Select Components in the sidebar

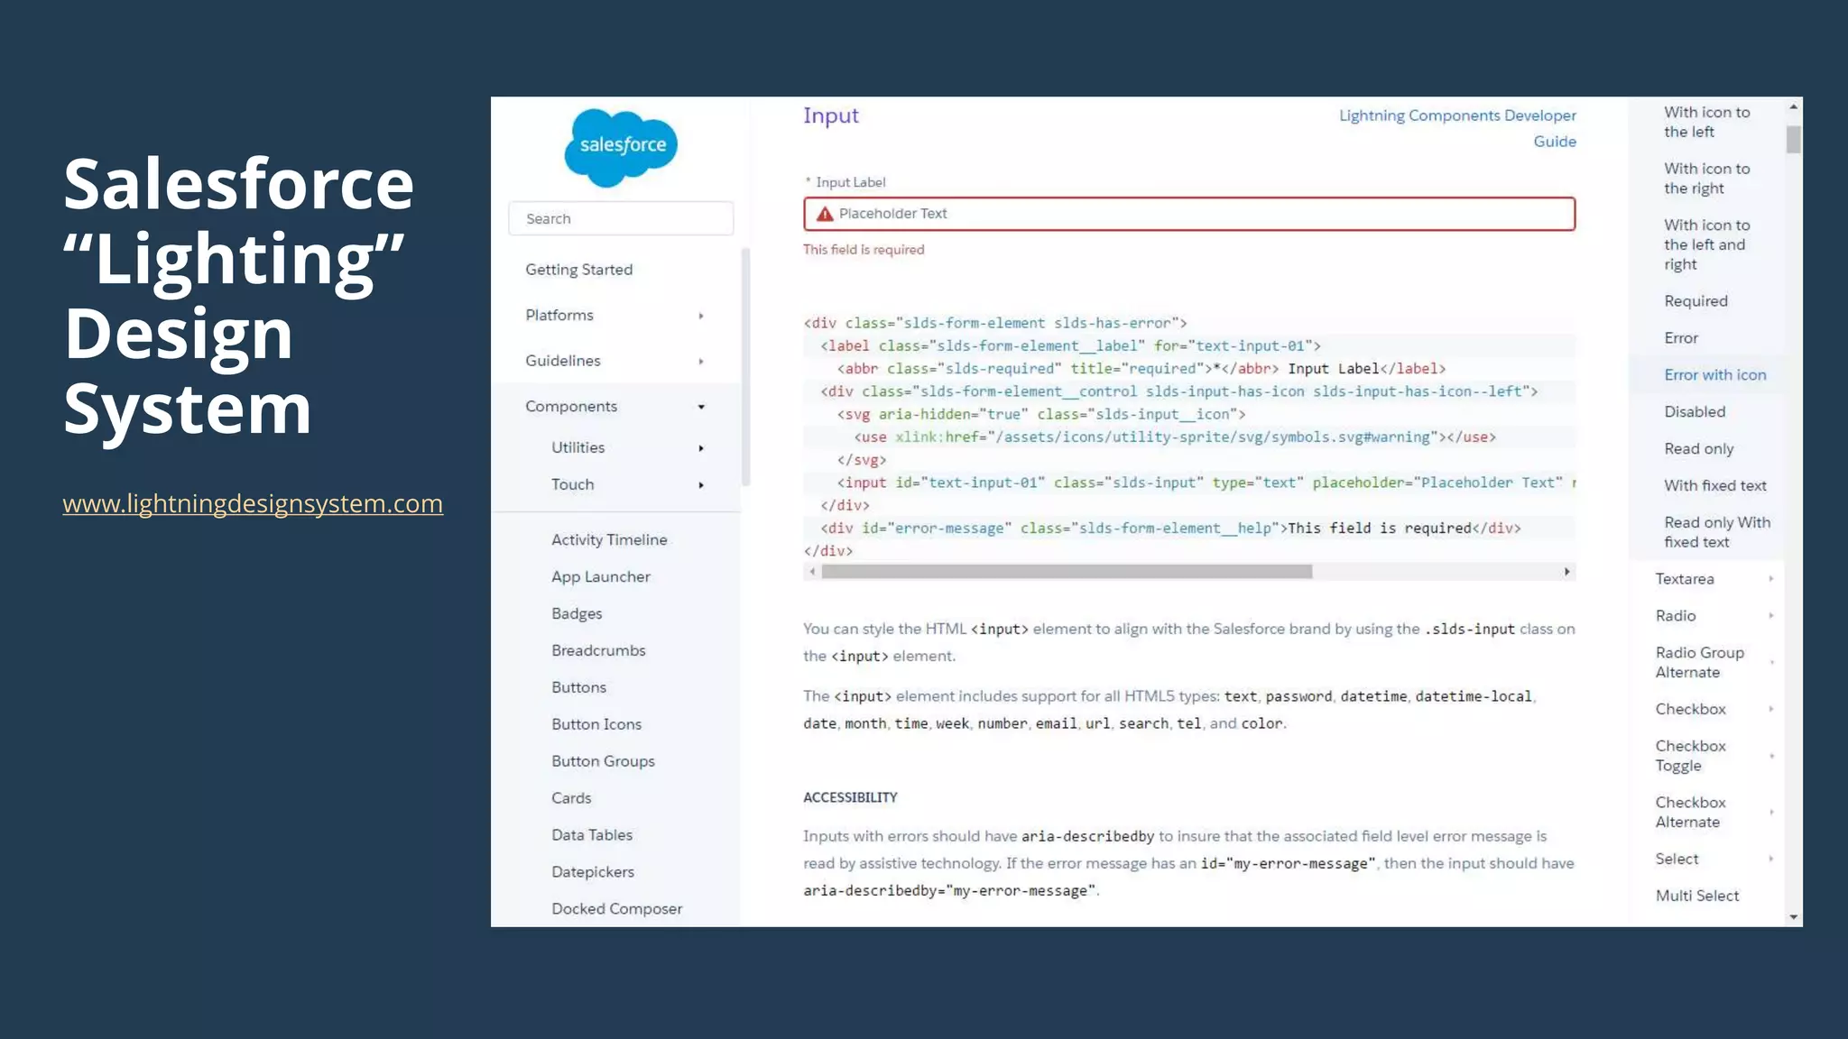coord(571,407)
